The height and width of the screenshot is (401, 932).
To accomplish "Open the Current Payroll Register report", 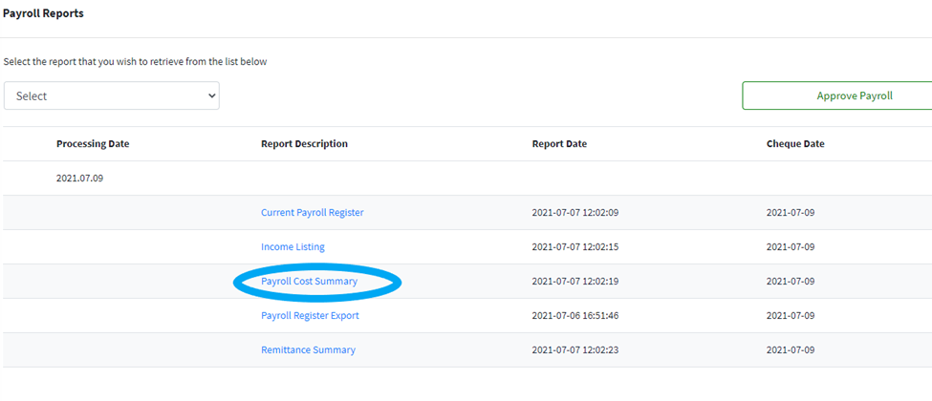I will pos(312,212).
